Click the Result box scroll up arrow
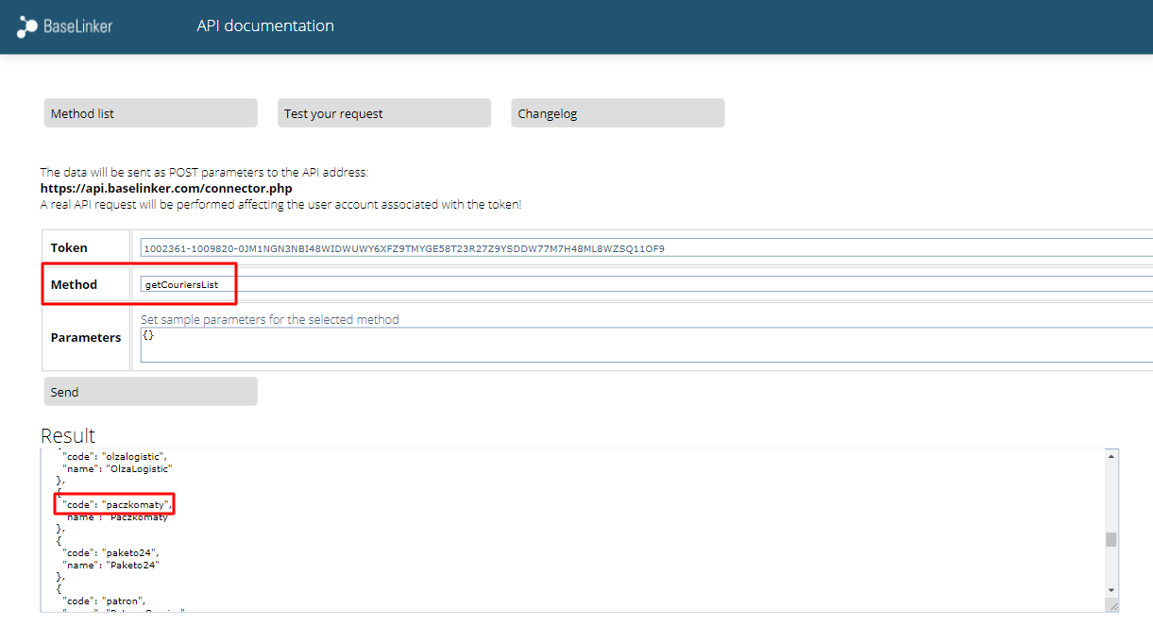This screenshot has height=643, width=1153. click(1111, 456)
